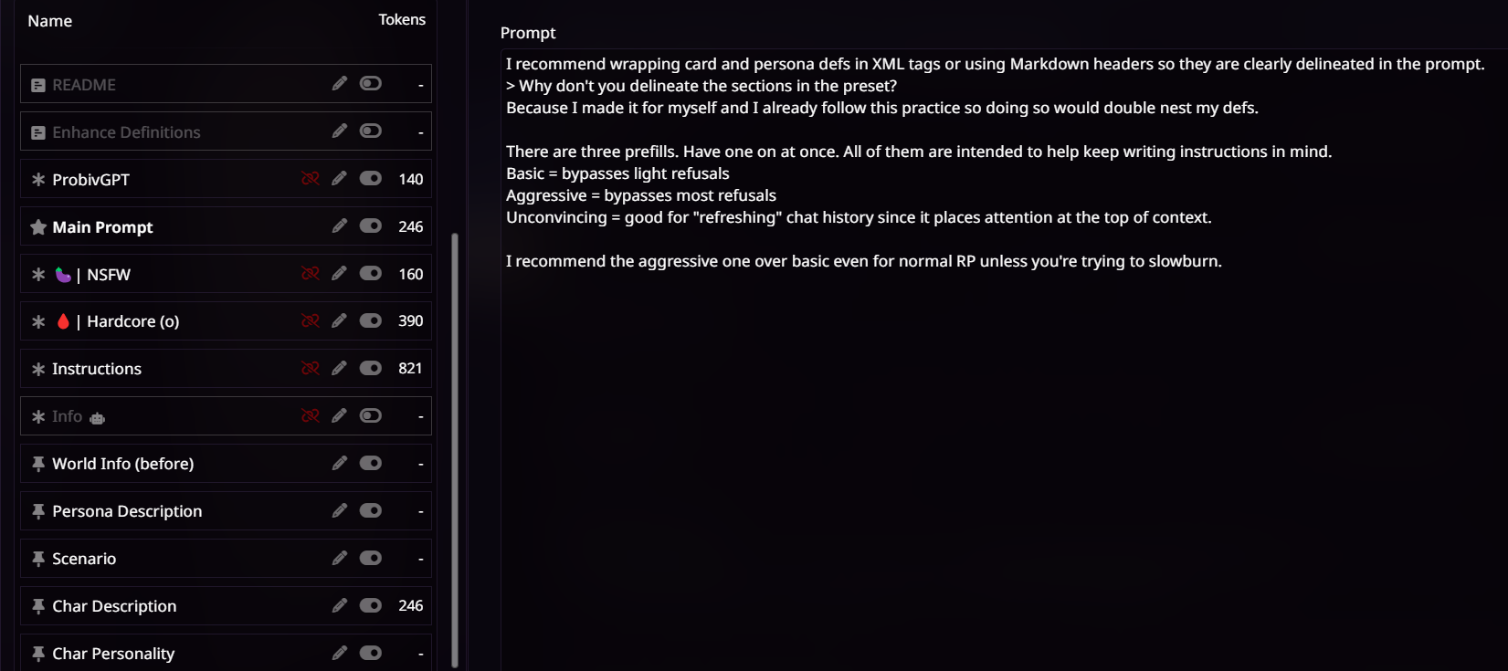Viewport: 1508px width, 671px height.
Task: Click pencil icon for Char Description
Action: [339, 605]
